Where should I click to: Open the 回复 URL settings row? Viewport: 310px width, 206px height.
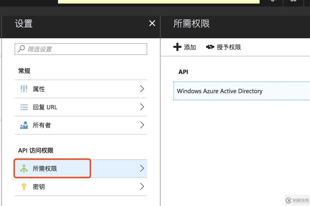tap(81, 107)
